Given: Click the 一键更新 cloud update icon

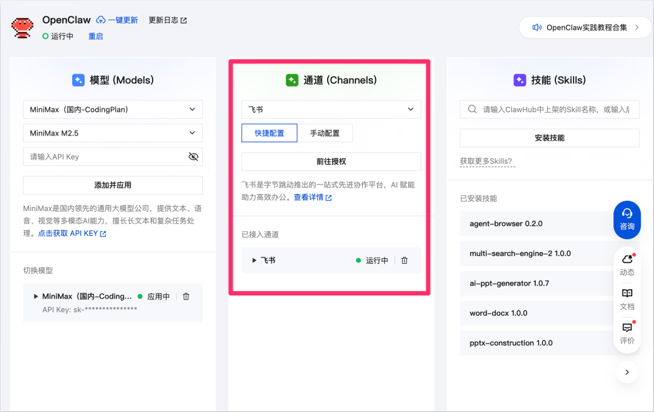Looking at the screenshot, I should tap(101, 19).
